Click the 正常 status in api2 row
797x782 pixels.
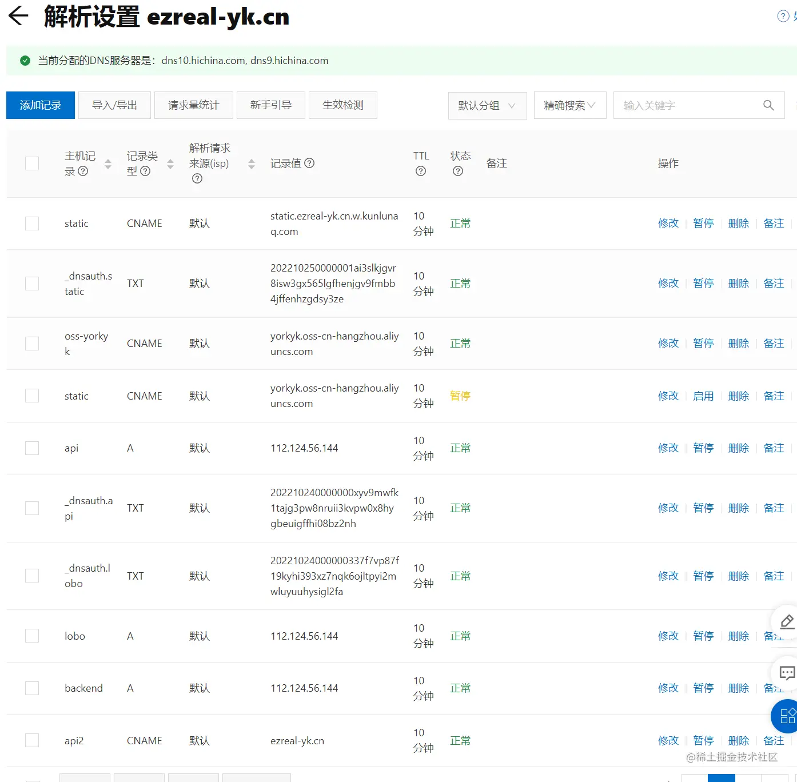click(460, 741)
